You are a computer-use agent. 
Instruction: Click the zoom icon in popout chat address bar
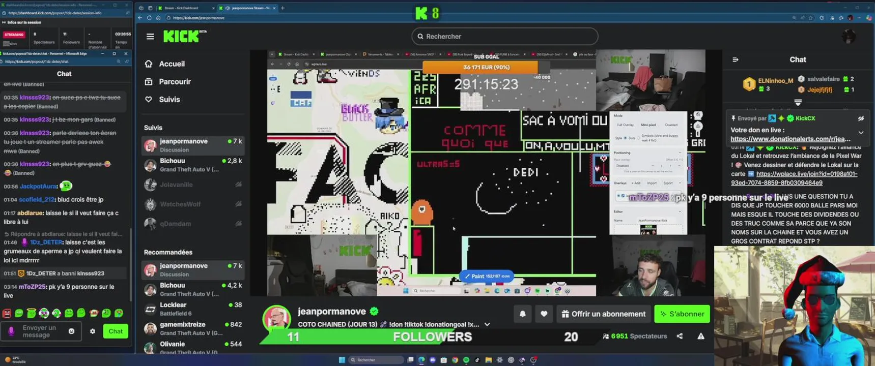click(119, 62)
